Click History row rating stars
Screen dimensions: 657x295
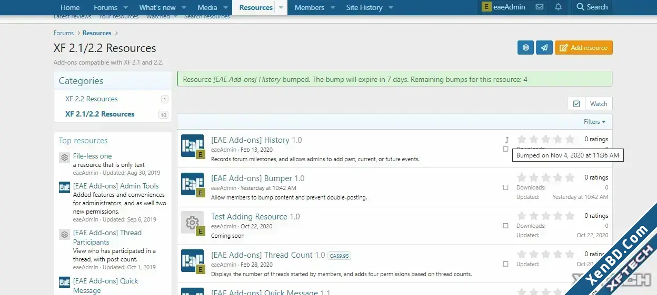click(546, 139)
